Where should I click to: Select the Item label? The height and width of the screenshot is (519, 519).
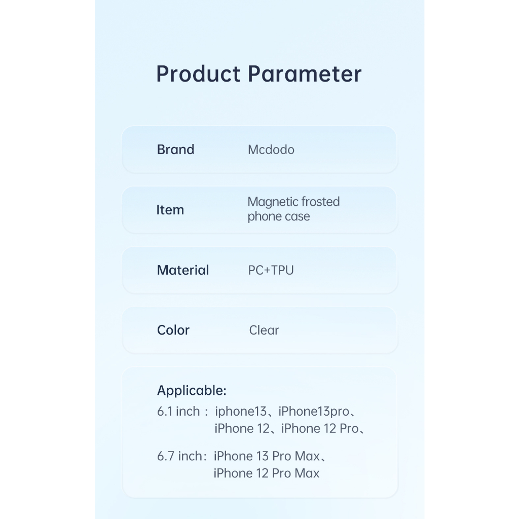tap(170, 210)
